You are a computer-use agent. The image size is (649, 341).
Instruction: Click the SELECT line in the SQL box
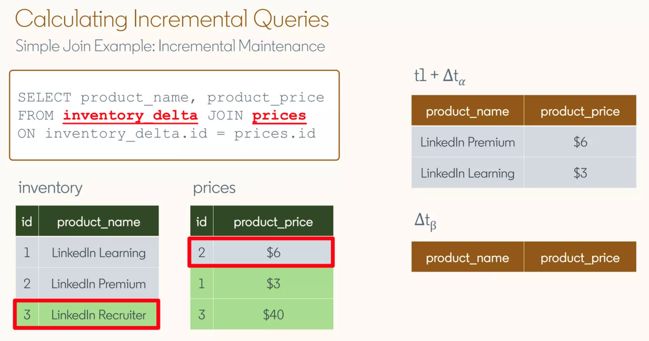[x=171, y=97]
